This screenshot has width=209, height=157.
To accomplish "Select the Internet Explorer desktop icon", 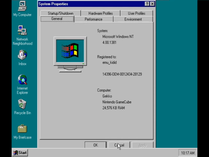I will [22, 84].
